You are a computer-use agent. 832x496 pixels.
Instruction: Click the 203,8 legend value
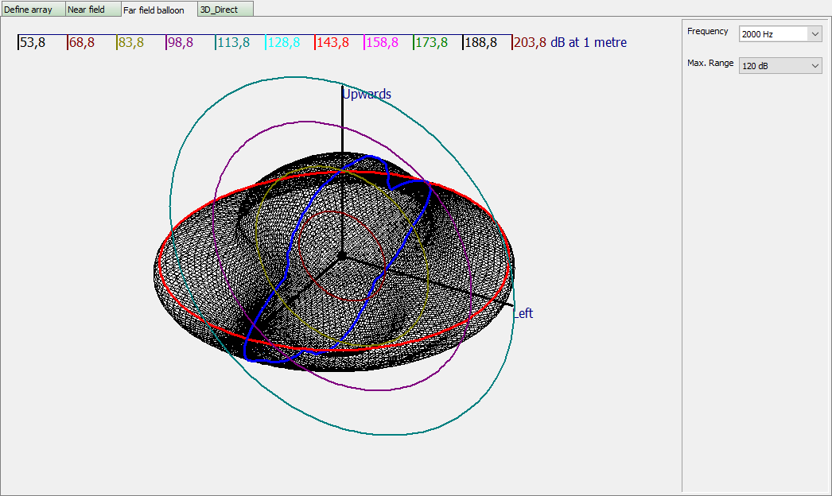click(x=530, y=42)
